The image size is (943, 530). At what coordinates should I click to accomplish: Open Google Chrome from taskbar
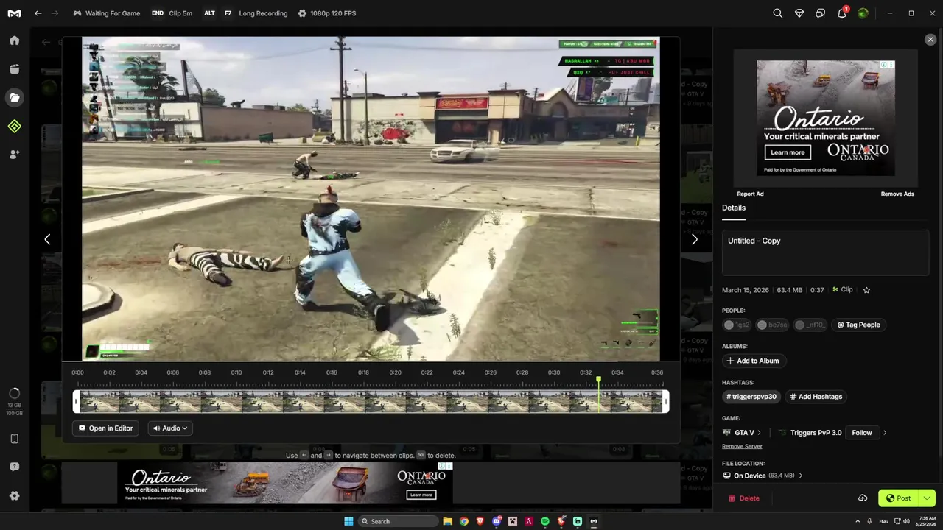click(x=463, y=521)
